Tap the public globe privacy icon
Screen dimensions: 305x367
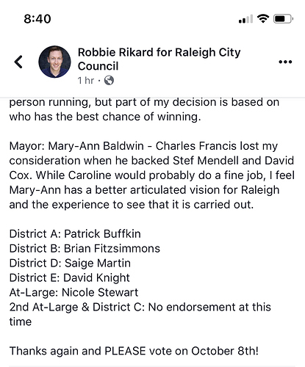click(x=109, y=80)
